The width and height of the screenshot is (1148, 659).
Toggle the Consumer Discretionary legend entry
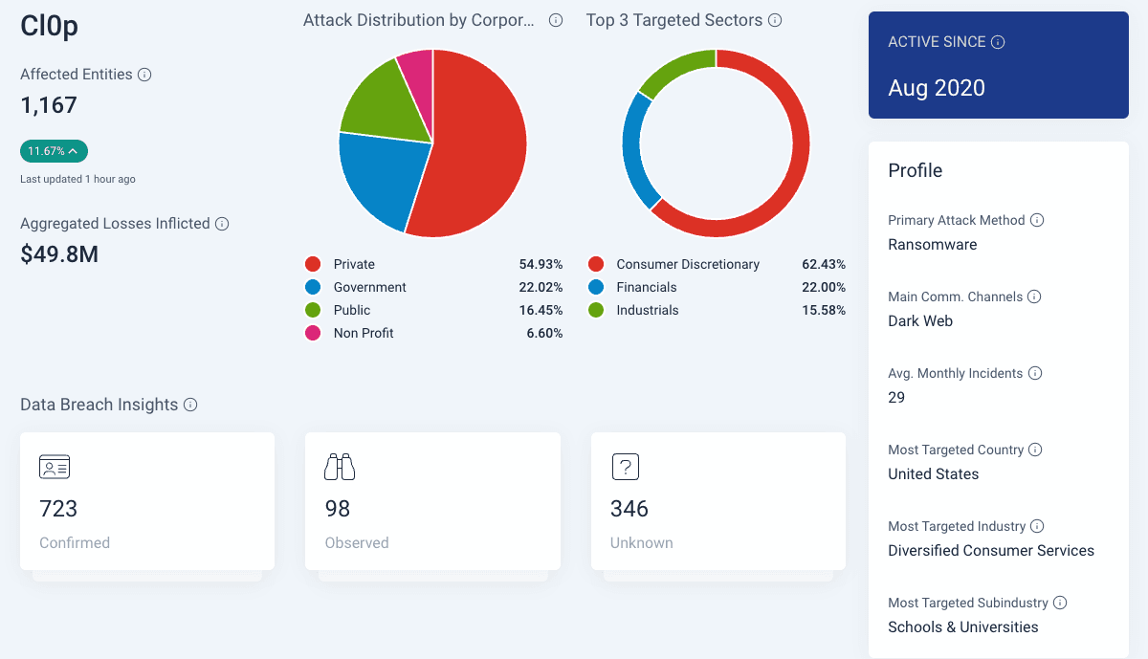[687, 264]
